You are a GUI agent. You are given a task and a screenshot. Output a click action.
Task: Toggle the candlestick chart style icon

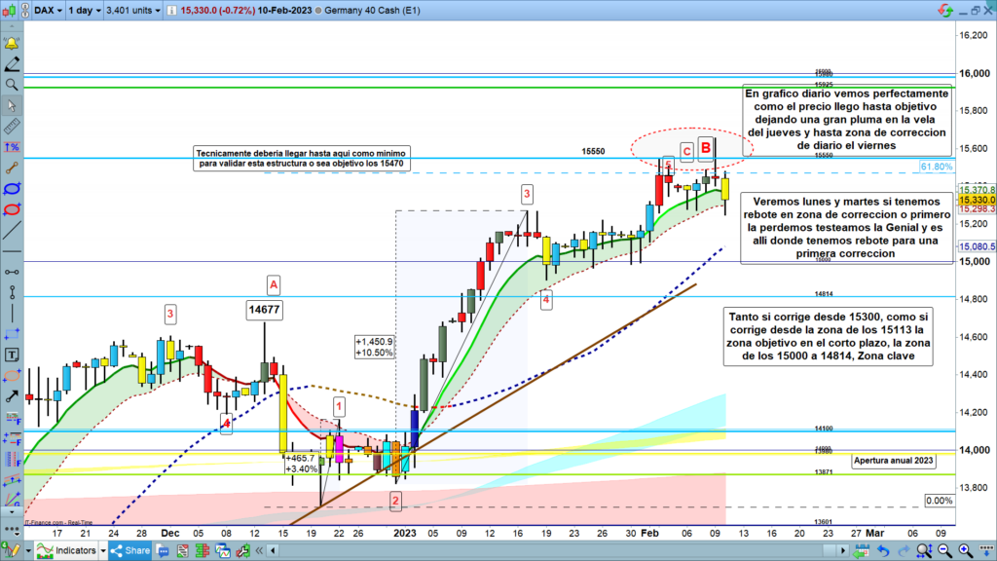click(11, 11)
